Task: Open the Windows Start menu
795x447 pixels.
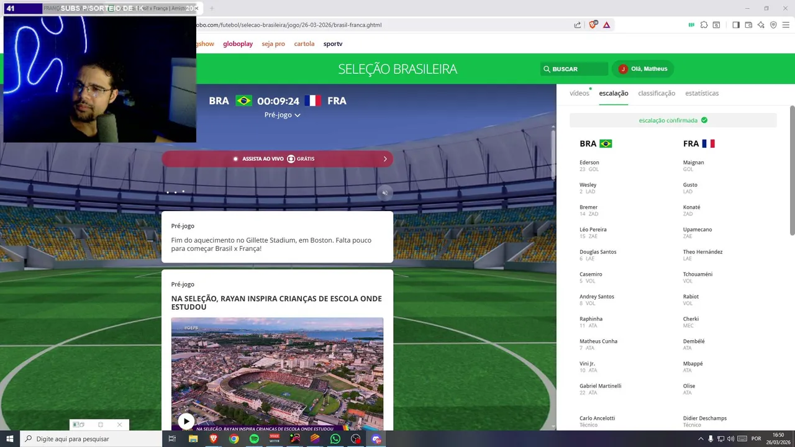Action: point(10,439)
